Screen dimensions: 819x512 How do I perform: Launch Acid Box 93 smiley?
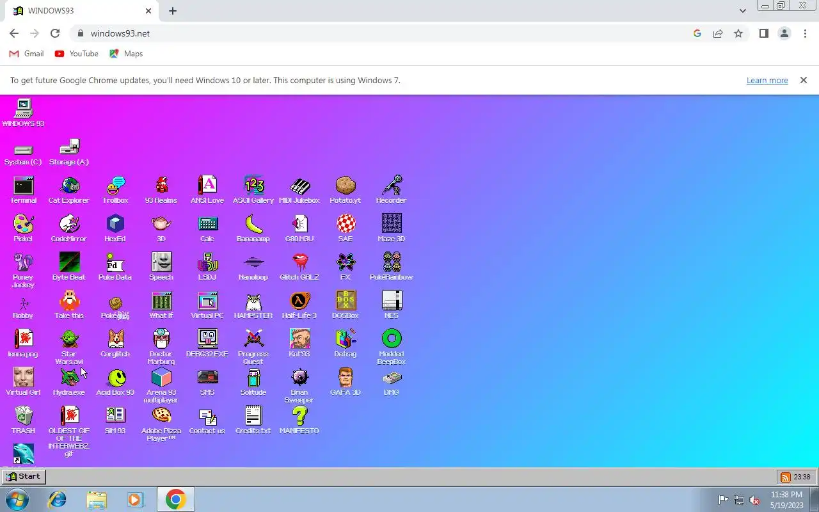pyautogui.click(x=115, y=382)
